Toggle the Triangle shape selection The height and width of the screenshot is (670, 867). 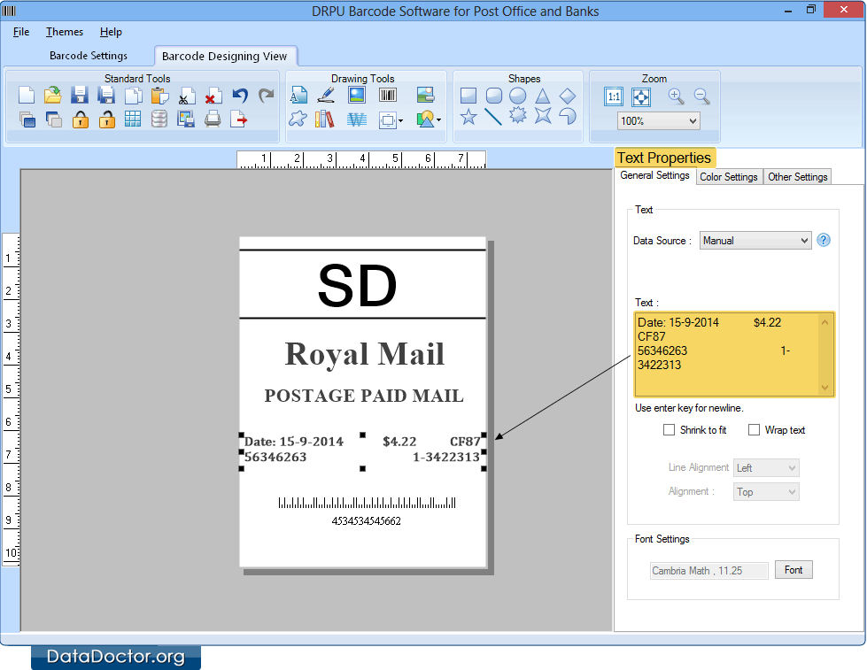tap(543, 94)
